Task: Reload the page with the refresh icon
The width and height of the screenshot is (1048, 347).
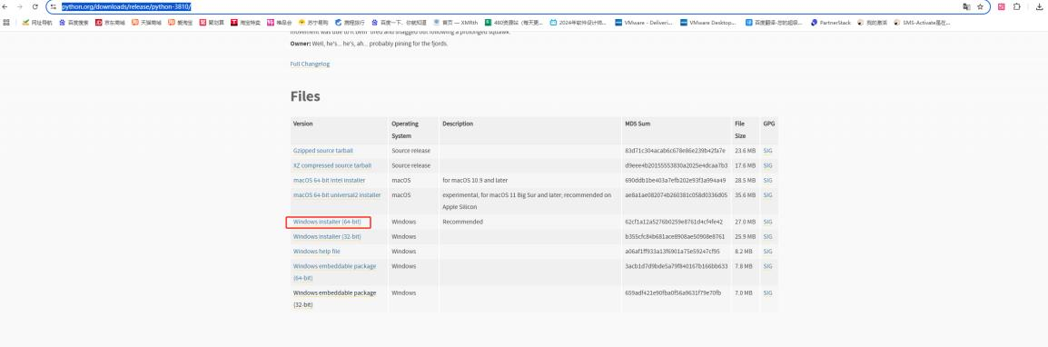Action: (35, 6)
